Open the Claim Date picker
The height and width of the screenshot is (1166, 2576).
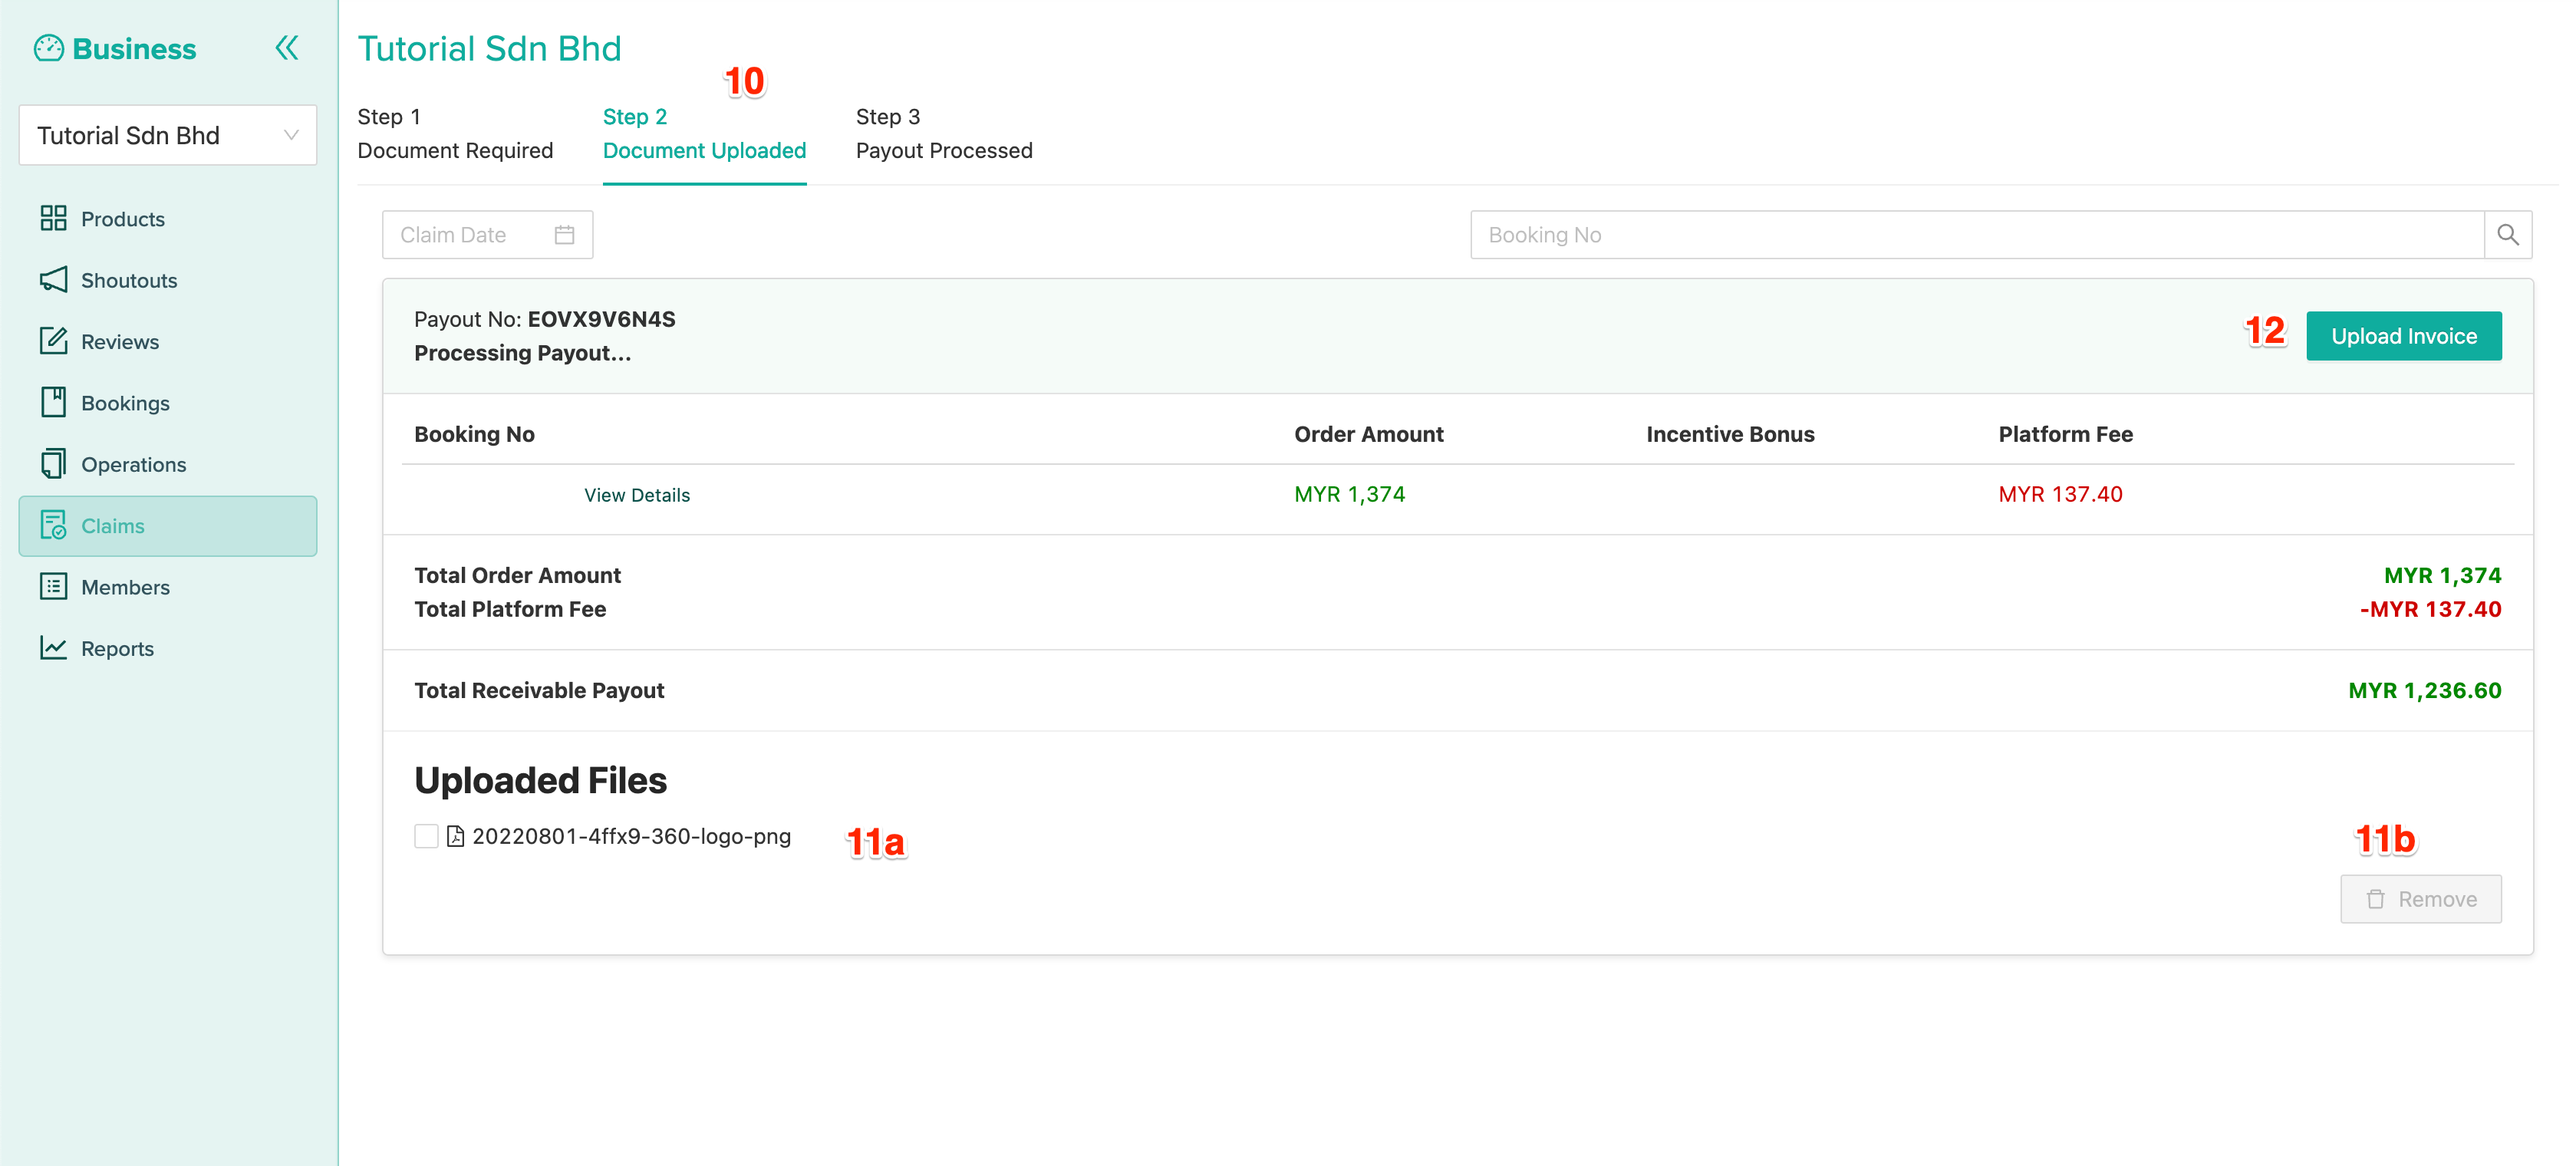487,235
